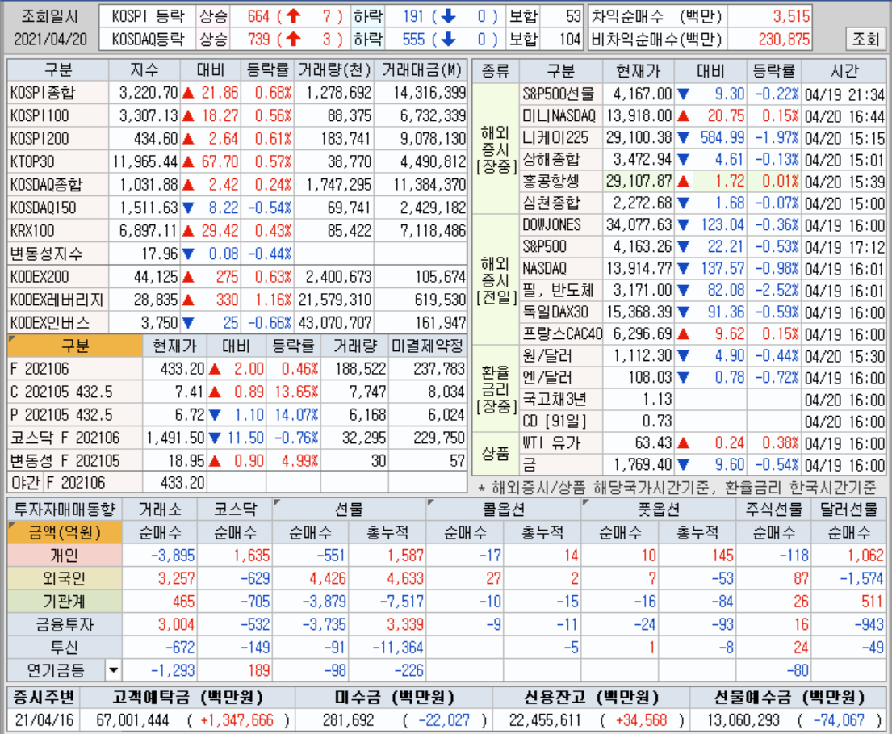Click the 미결제약정 column header
The height and width of the screenshot is (734, 892).
(x=427, y=346)
